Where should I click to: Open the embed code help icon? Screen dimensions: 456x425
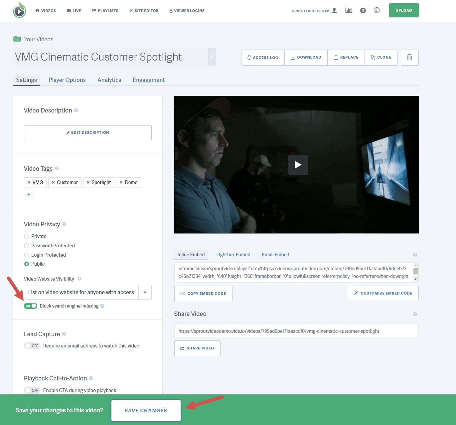pos(415,255)
